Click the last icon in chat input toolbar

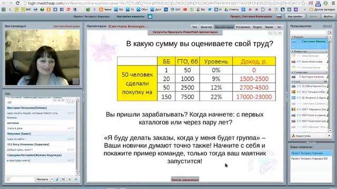(x=76, y=179)
